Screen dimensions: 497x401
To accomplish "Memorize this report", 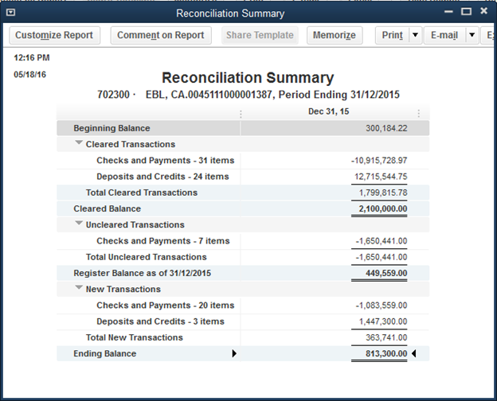I will pos(335,35).
